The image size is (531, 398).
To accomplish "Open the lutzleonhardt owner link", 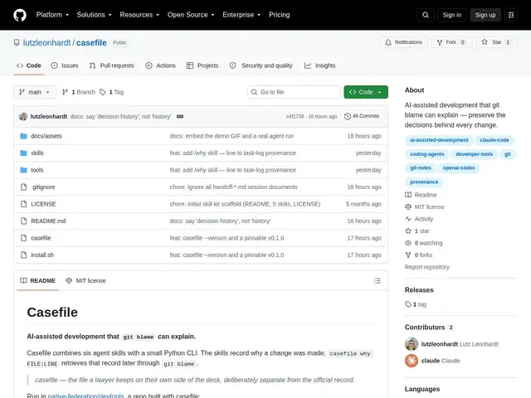I will pos(46,42).
